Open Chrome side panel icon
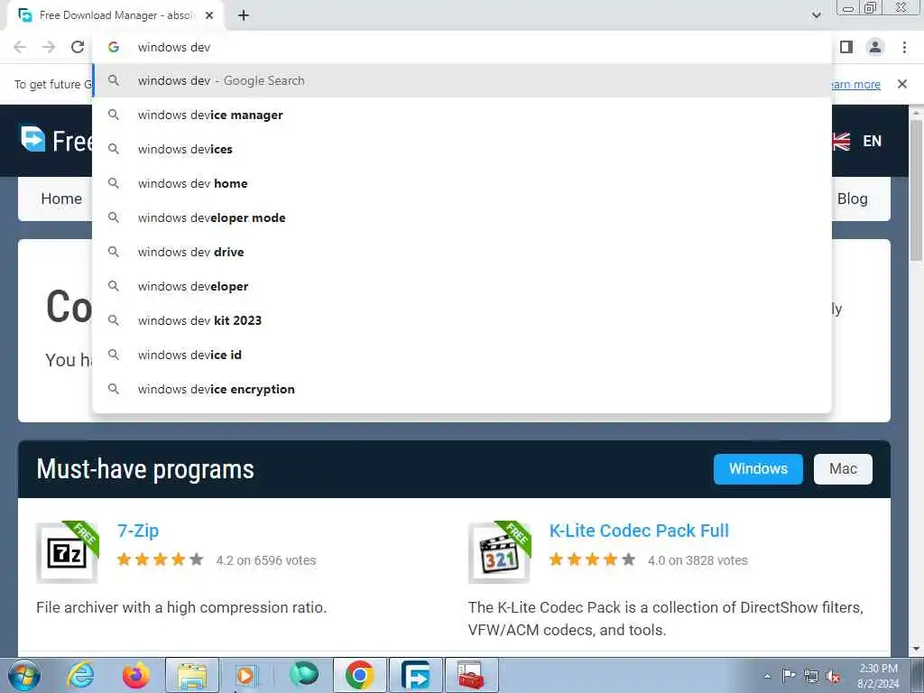Image resolution: width=924 pixels, height=693 pixels. 846,47
